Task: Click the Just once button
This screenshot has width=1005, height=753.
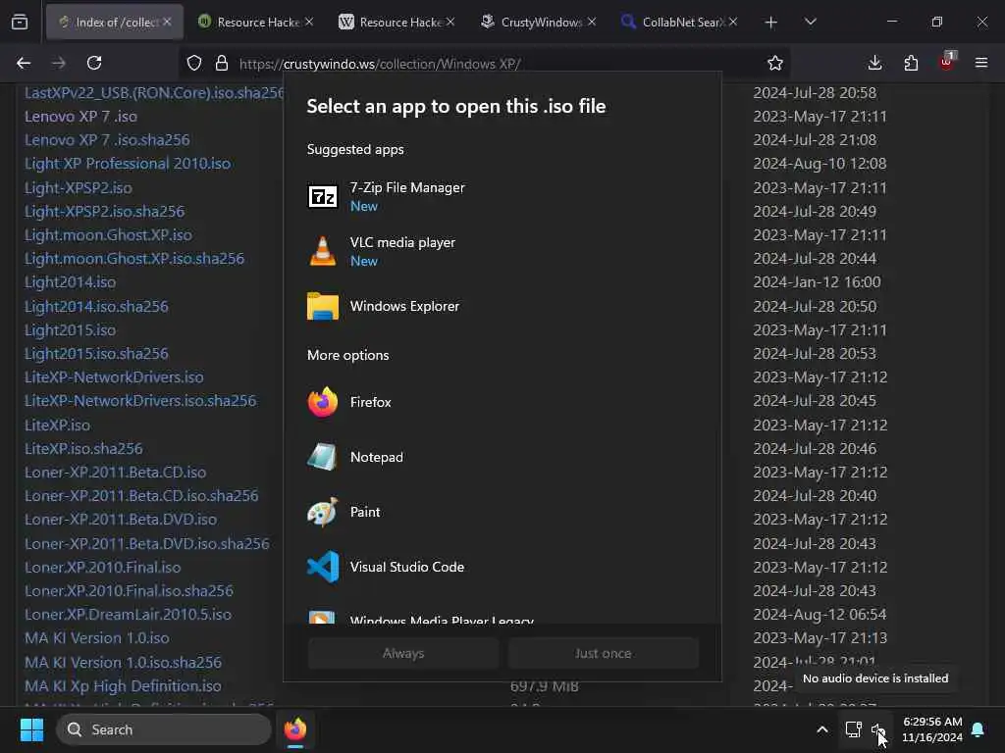Action: (x=604, y=653)
